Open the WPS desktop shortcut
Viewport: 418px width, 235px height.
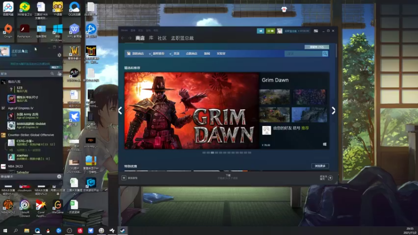click(x=74, y=30)
